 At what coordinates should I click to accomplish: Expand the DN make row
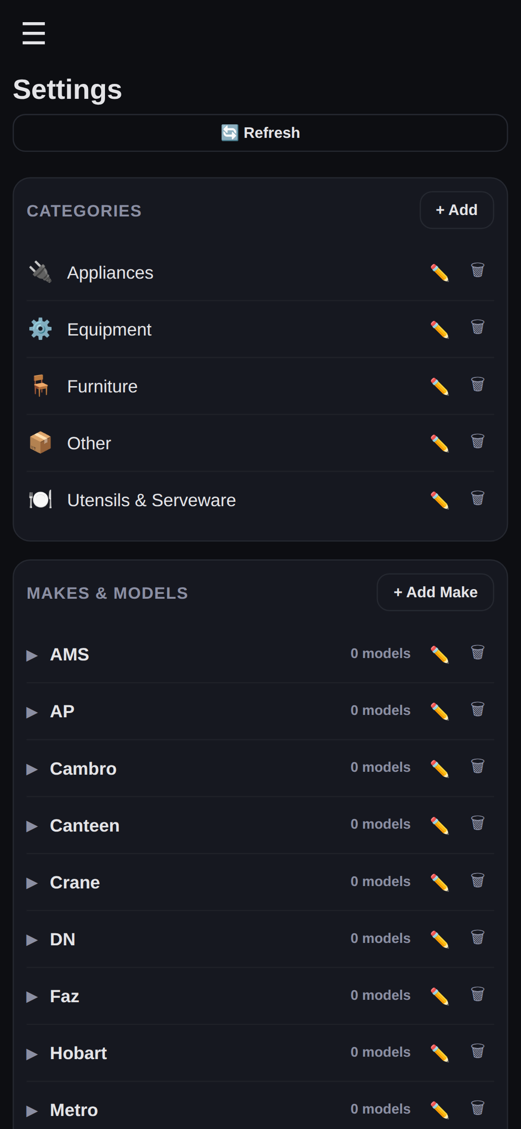point(32,940)
